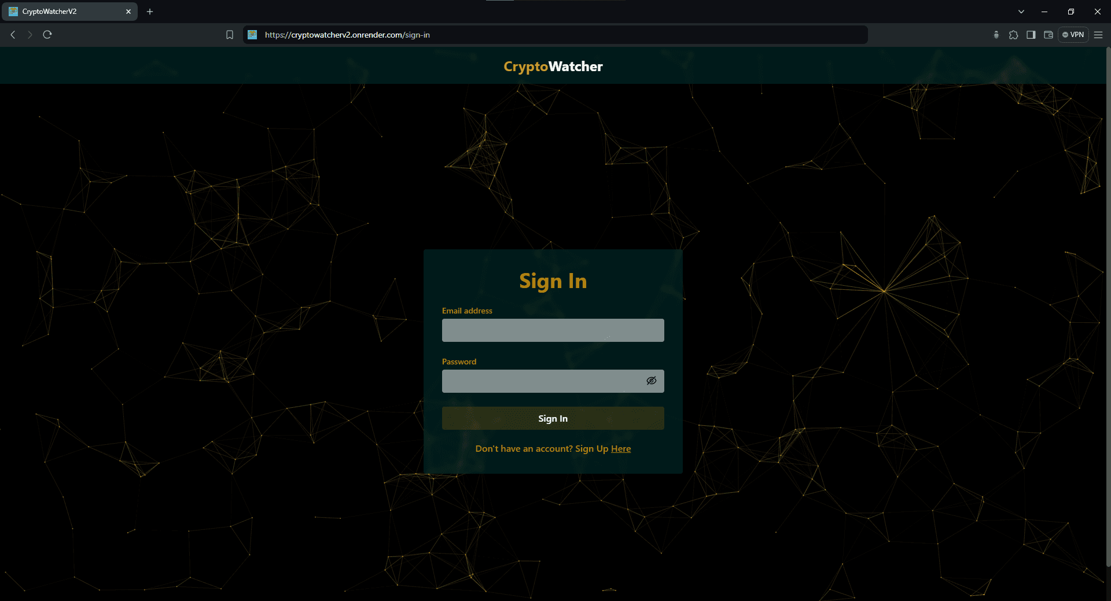Open the browser extensions puzzle icon
This screenshot has height=601, width=1111.
coord(1013,35)
